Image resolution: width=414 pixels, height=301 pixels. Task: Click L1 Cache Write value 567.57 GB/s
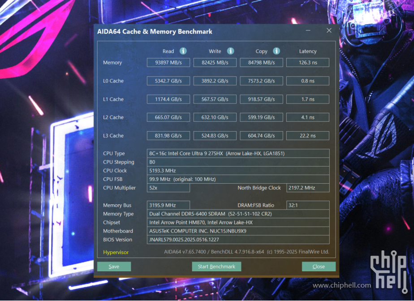coord(215,99)
